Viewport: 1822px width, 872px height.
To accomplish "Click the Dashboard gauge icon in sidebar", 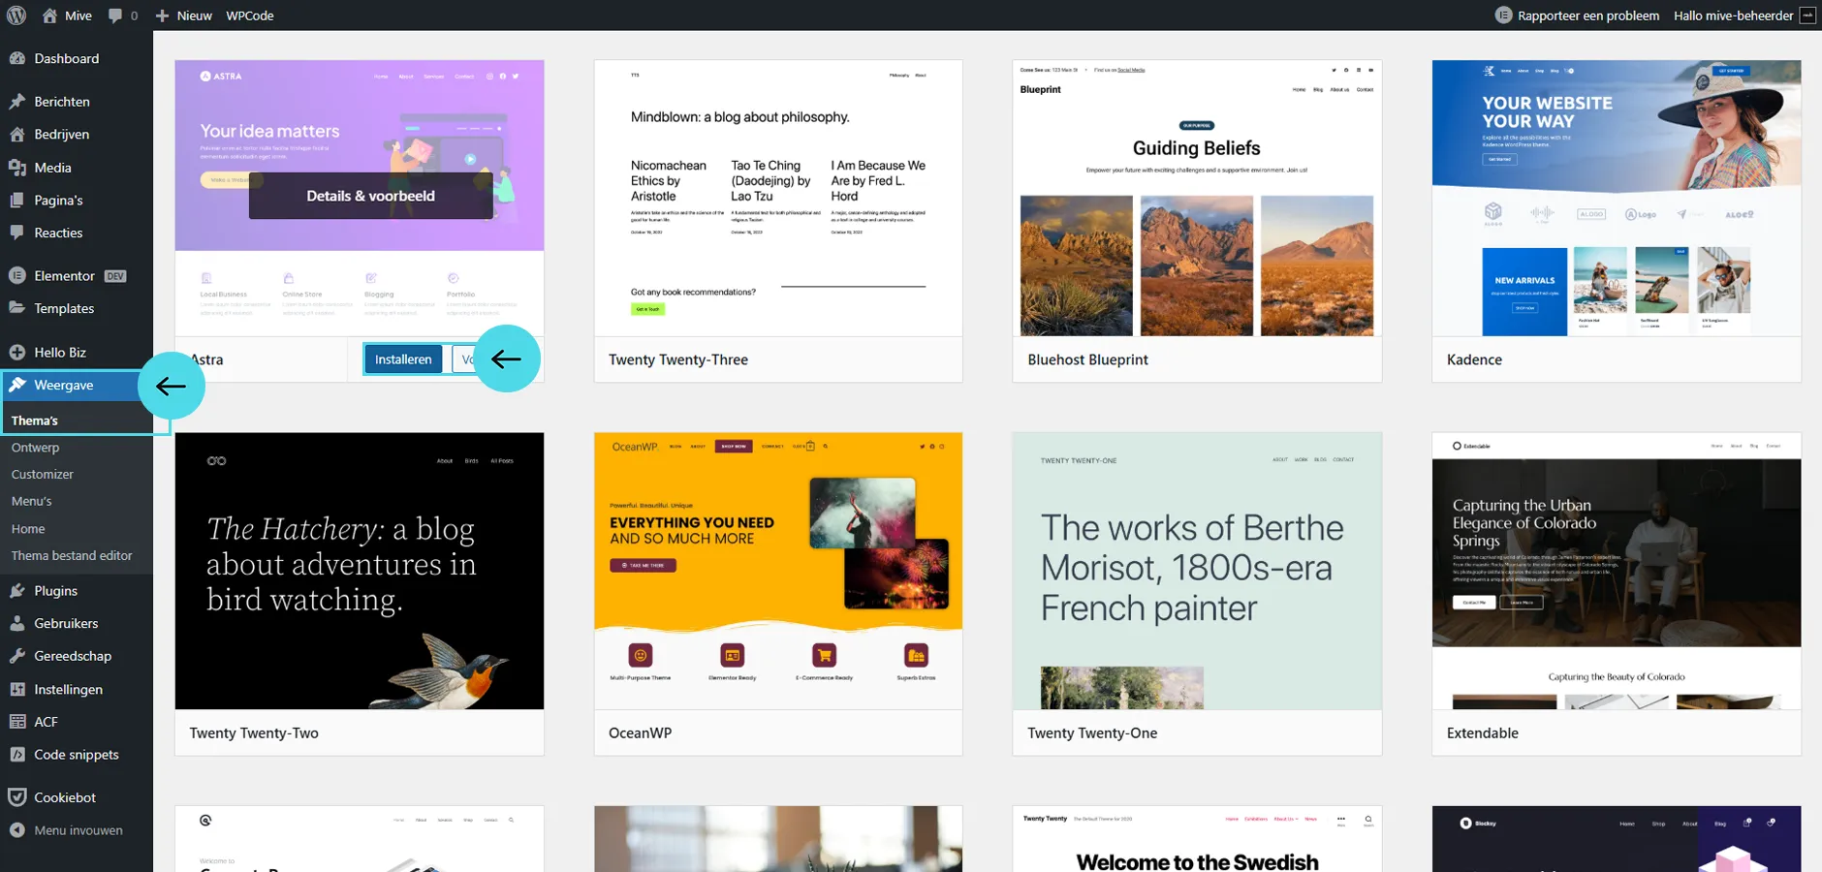I will click(17, 58).
